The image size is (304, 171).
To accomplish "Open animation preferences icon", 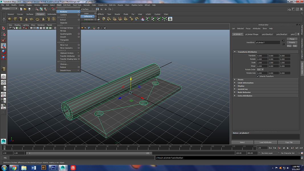I will [x=302, y=153].
